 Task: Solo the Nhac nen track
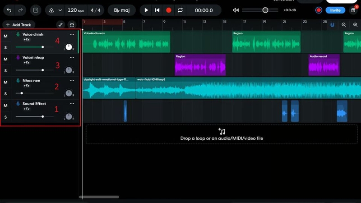click(5, 94)
